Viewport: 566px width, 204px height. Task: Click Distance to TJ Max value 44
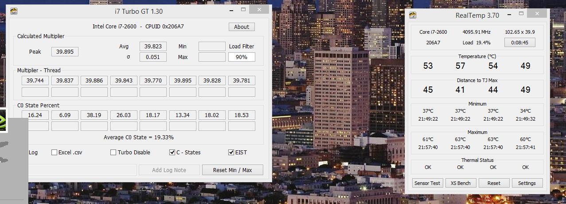(x=493, y=90)
